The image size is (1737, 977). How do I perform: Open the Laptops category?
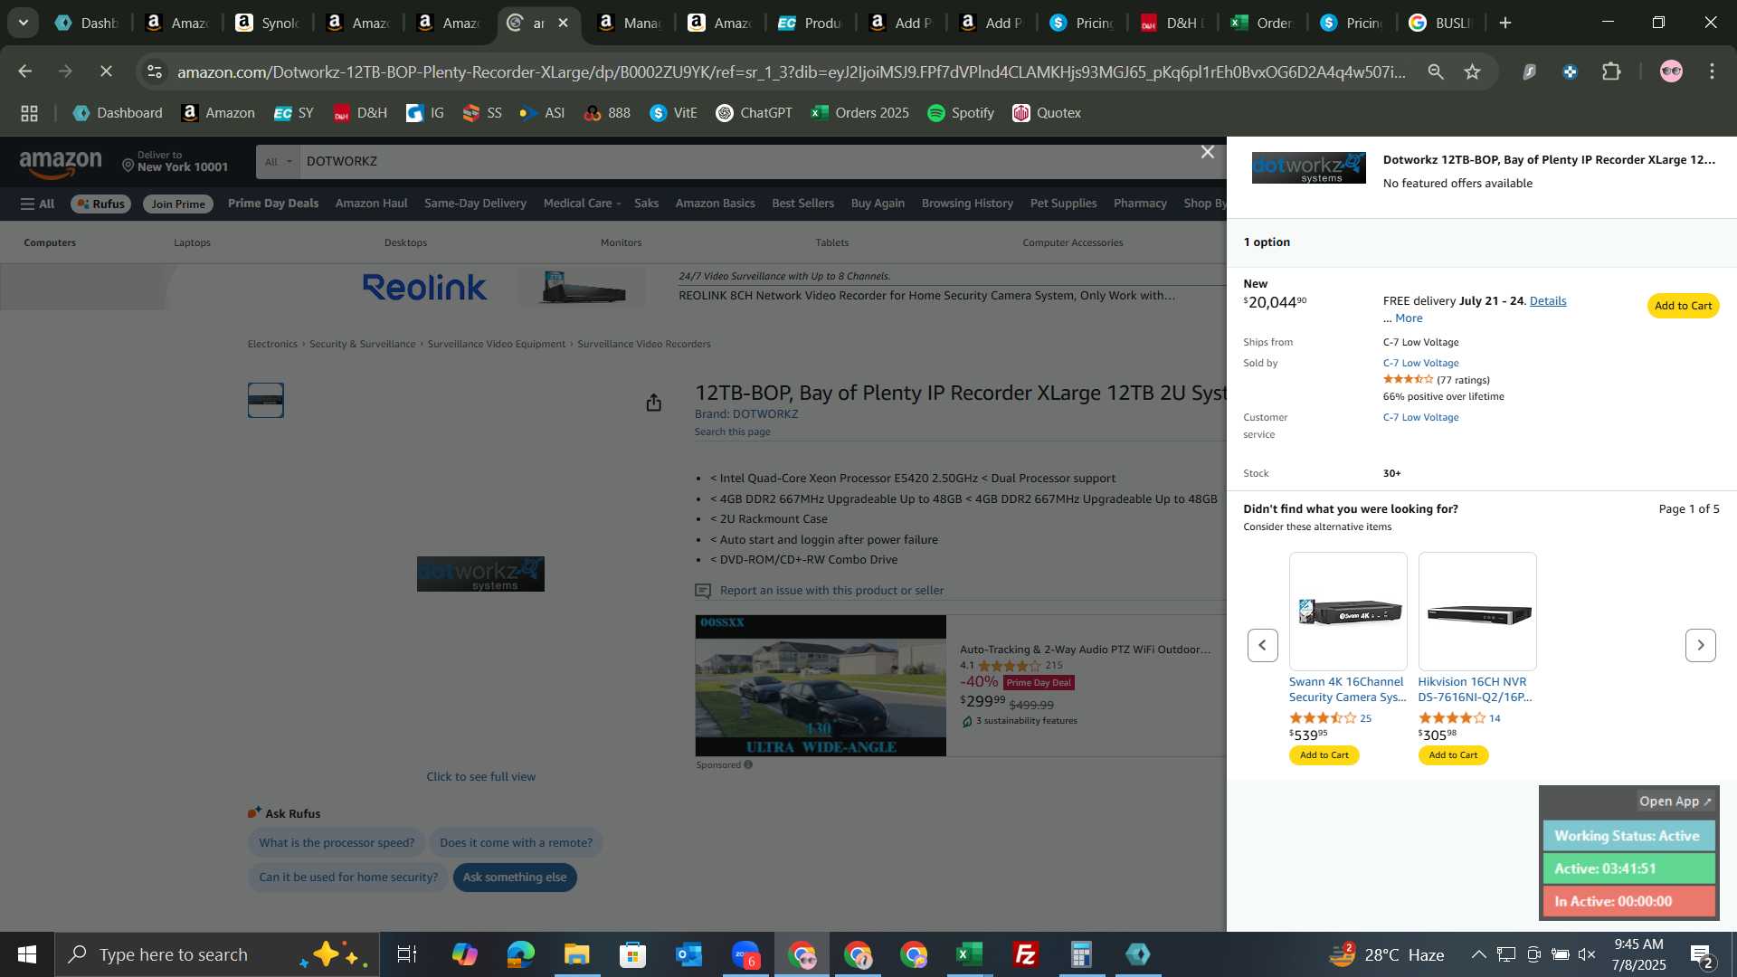click(x=192, y=242)
